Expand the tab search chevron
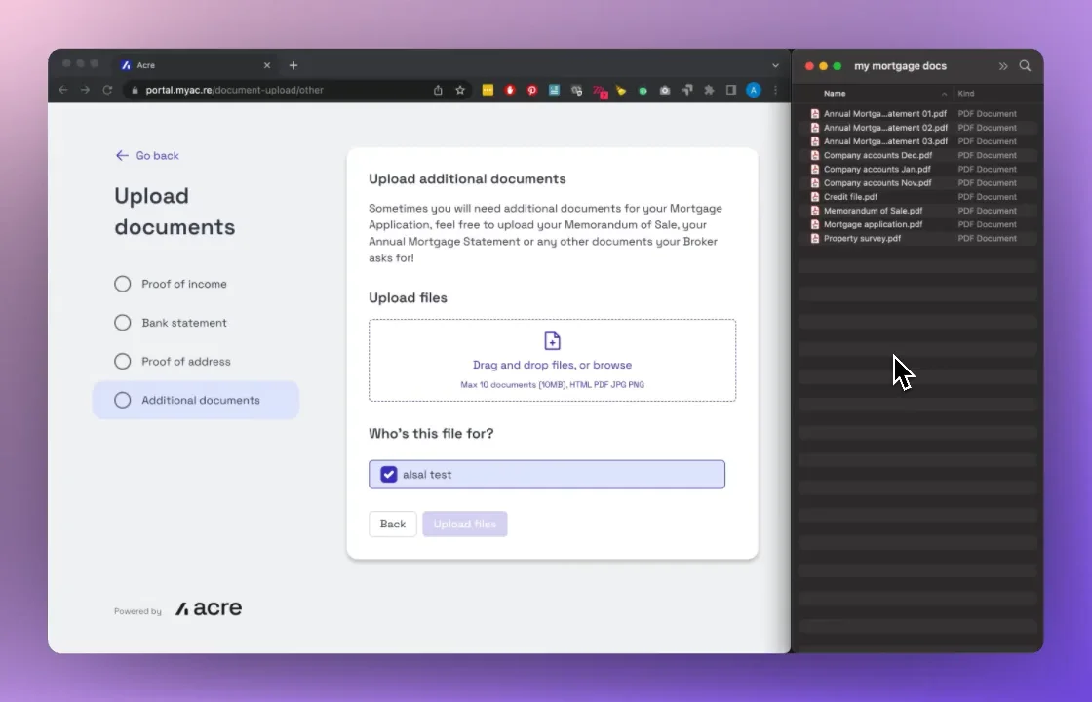This screenshot has width=1092, height=702. click(x=775, y=65)
